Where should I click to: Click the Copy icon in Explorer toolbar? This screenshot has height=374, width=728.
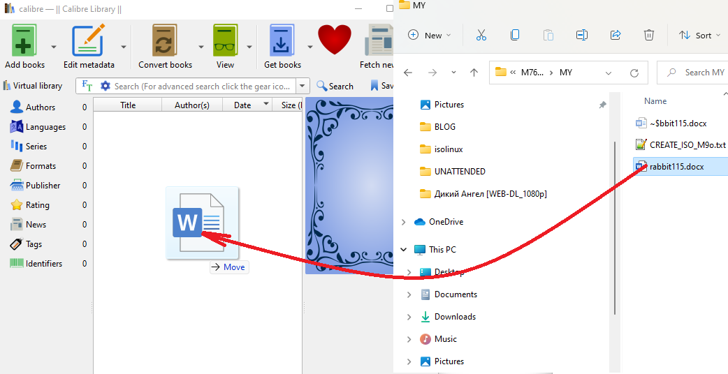(514, 35)
